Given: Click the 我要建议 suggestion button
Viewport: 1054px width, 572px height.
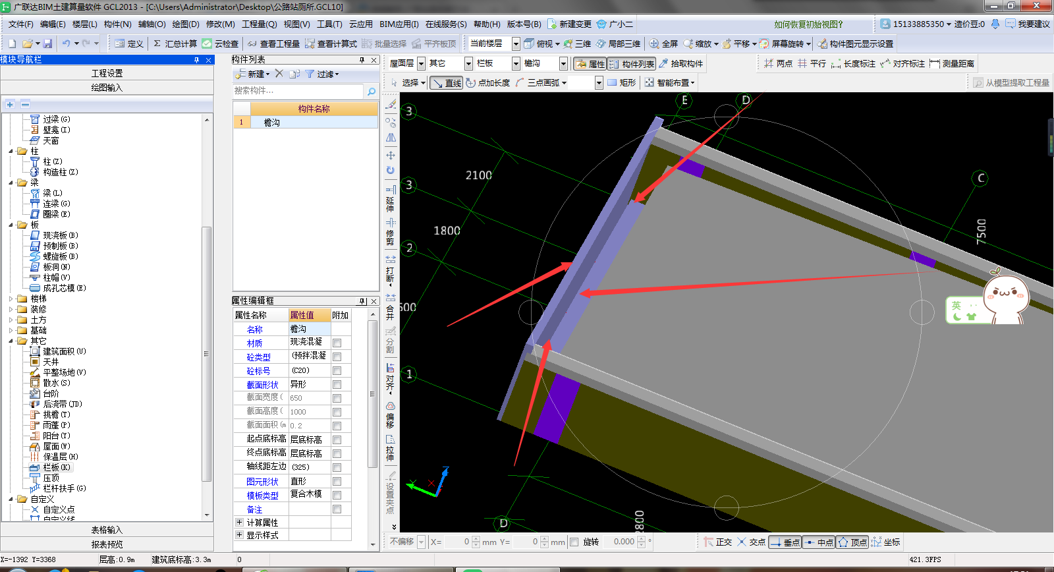Looking at the screenshot, I should point(1028,24).
